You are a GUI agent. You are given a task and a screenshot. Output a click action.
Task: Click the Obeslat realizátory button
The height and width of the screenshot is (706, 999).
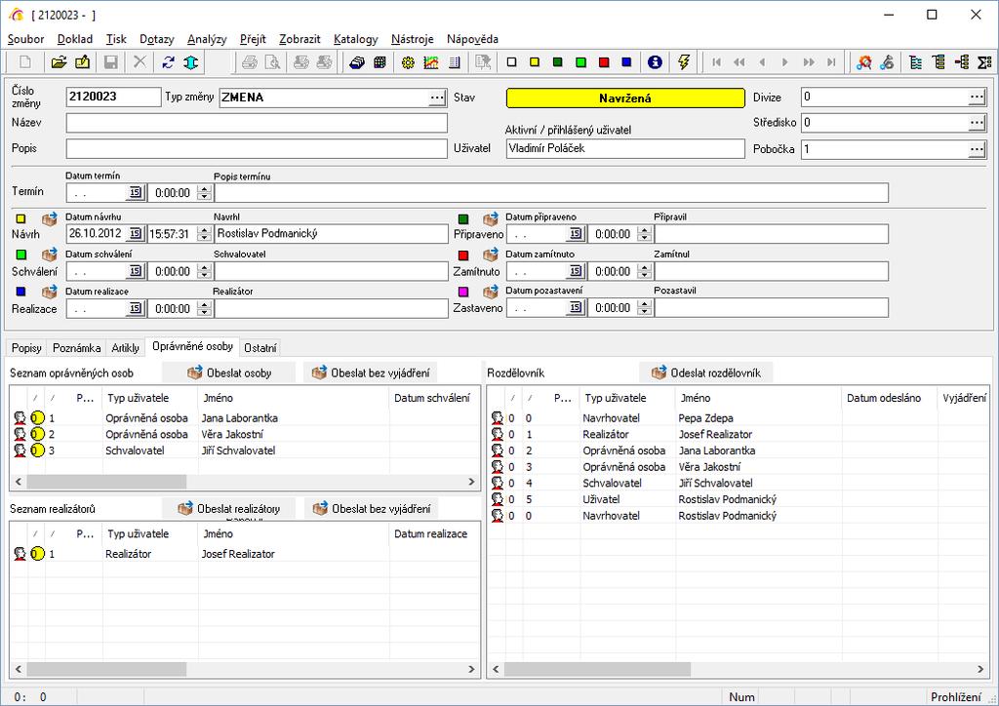229,508
